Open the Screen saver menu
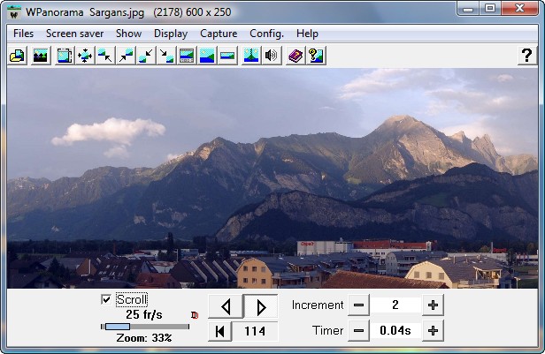Screen dimensions: 545x354 click(74, 34)
